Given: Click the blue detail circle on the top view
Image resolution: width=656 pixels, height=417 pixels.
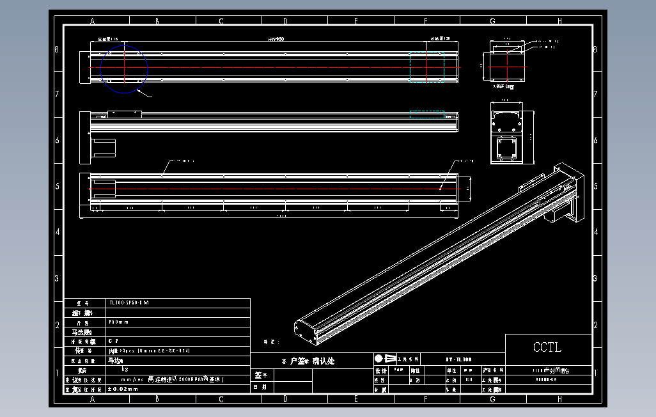Looking at the screenshot, I should point(124,69).
